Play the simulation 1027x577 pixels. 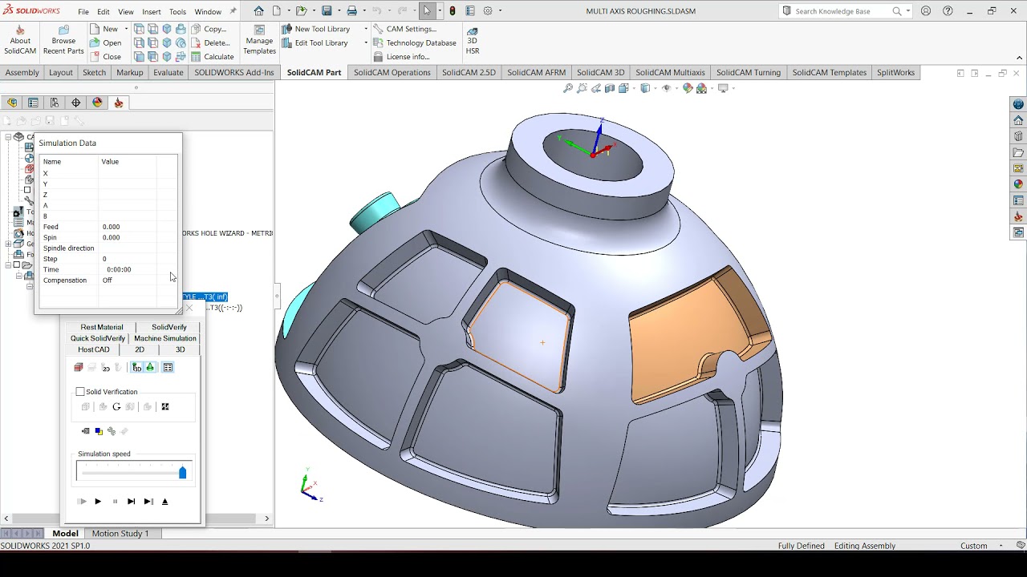coord(98,502)
